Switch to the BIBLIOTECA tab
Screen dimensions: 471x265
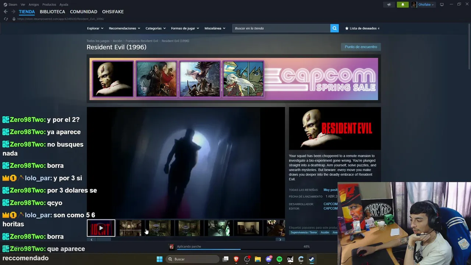[52, 12]
